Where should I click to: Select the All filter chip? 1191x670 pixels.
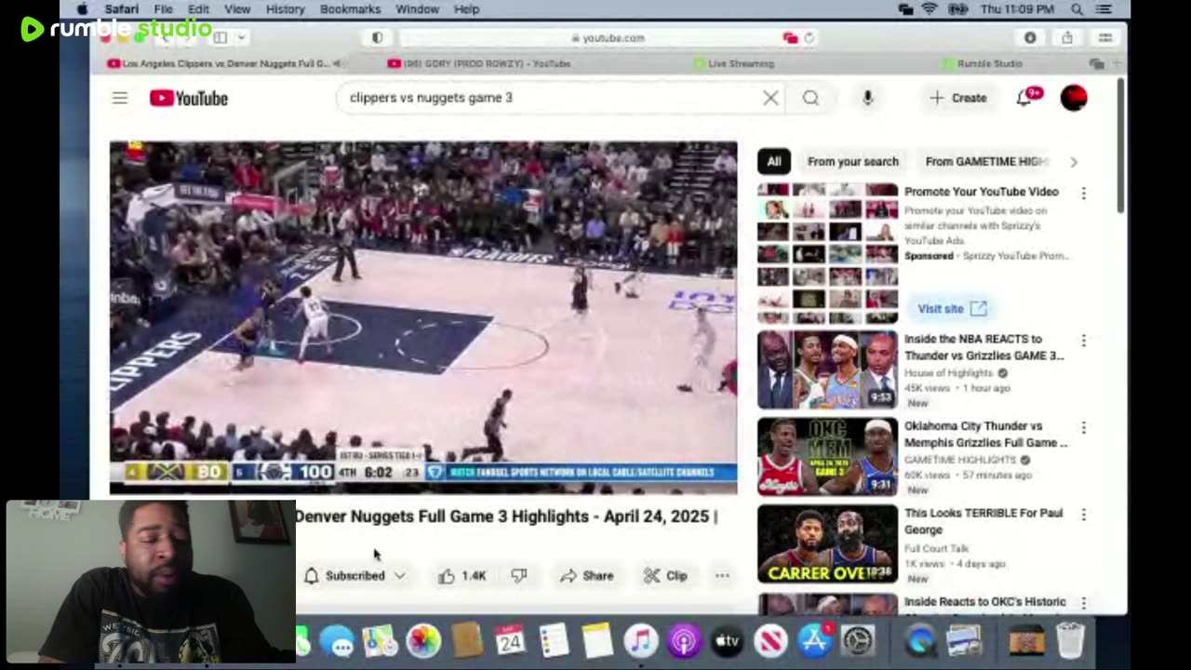pyautogui.click(x=774, y=162)
